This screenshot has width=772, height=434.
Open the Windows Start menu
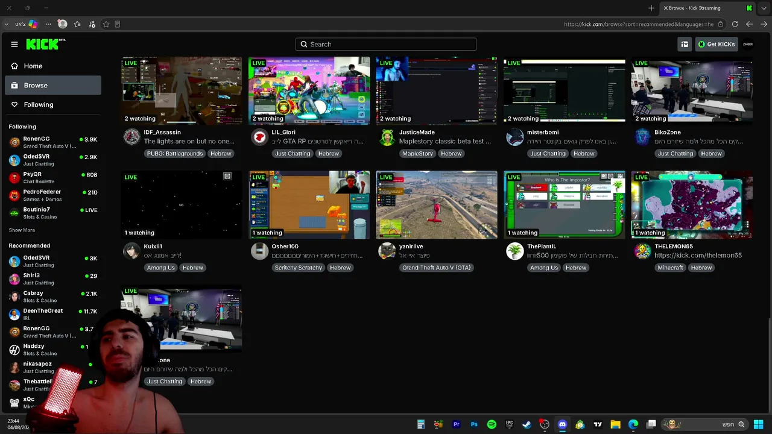759,424
